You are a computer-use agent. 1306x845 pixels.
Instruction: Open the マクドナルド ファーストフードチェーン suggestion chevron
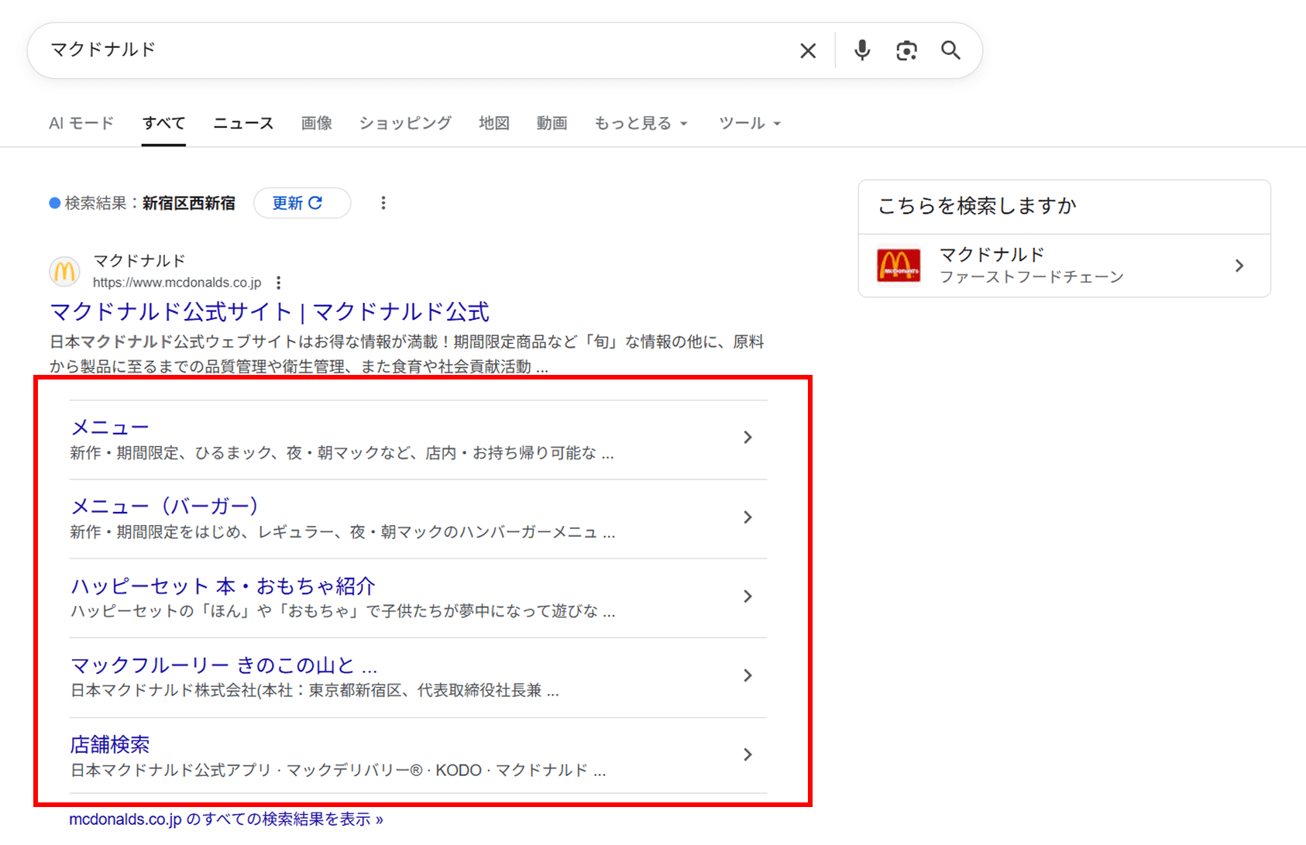coord(1239,266)
